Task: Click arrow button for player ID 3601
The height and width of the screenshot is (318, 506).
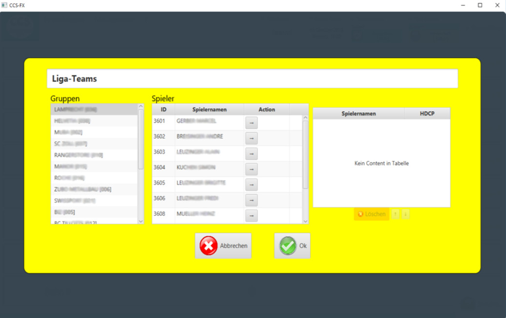Action: point(251,123)
